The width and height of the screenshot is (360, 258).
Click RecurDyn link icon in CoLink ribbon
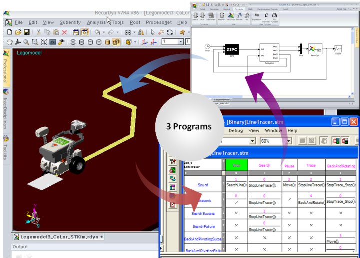(x=231, y=17)
